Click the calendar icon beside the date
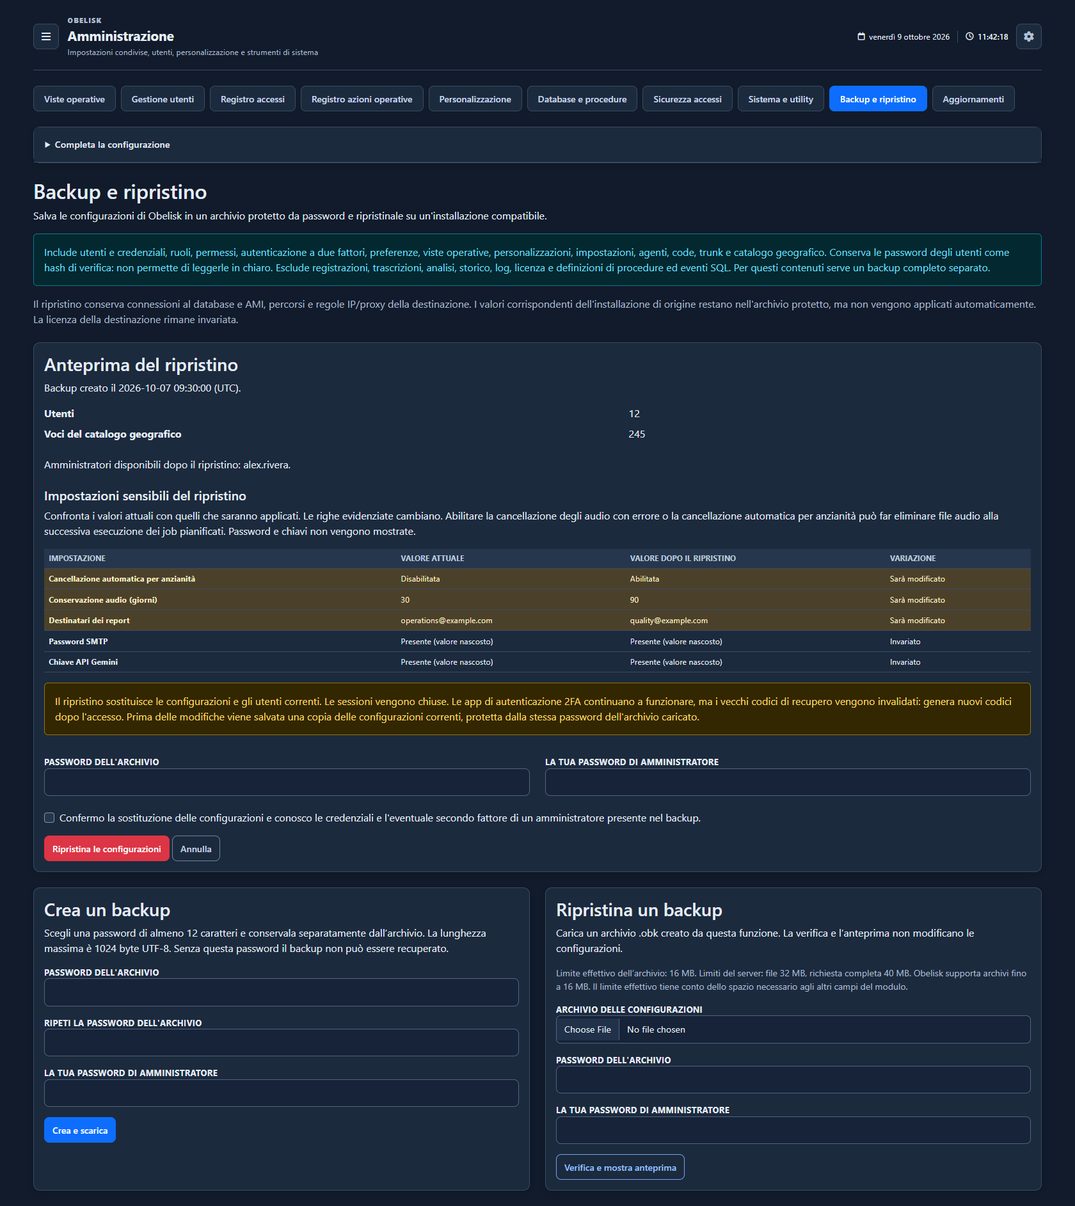This screenshot has width=1075, height=1206. click(x=861, y=36)
